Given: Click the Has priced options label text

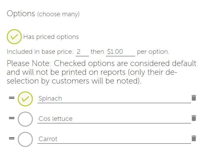Looking at the screenshot, I should [51, 37].
